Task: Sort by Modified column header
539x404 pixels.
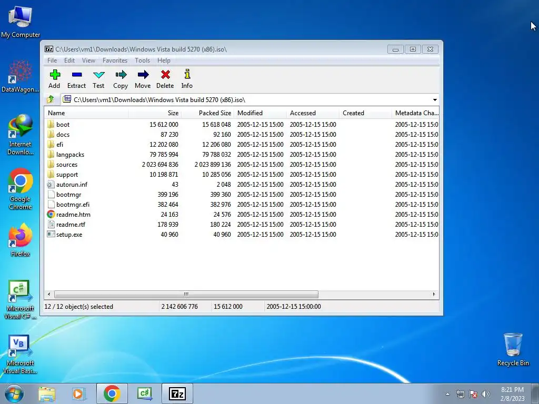Action: click(x=260, y=113)
